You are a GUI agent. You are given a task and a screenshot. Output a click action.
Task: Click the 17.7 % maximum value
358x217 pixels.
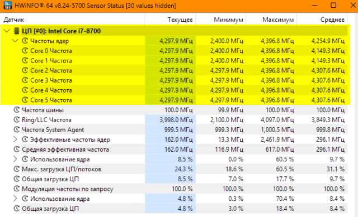tap(285, 179)
